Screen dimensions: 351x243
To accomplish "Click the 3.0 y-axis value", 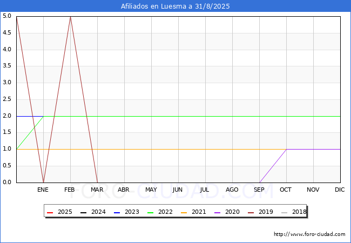I will (7, 82).
